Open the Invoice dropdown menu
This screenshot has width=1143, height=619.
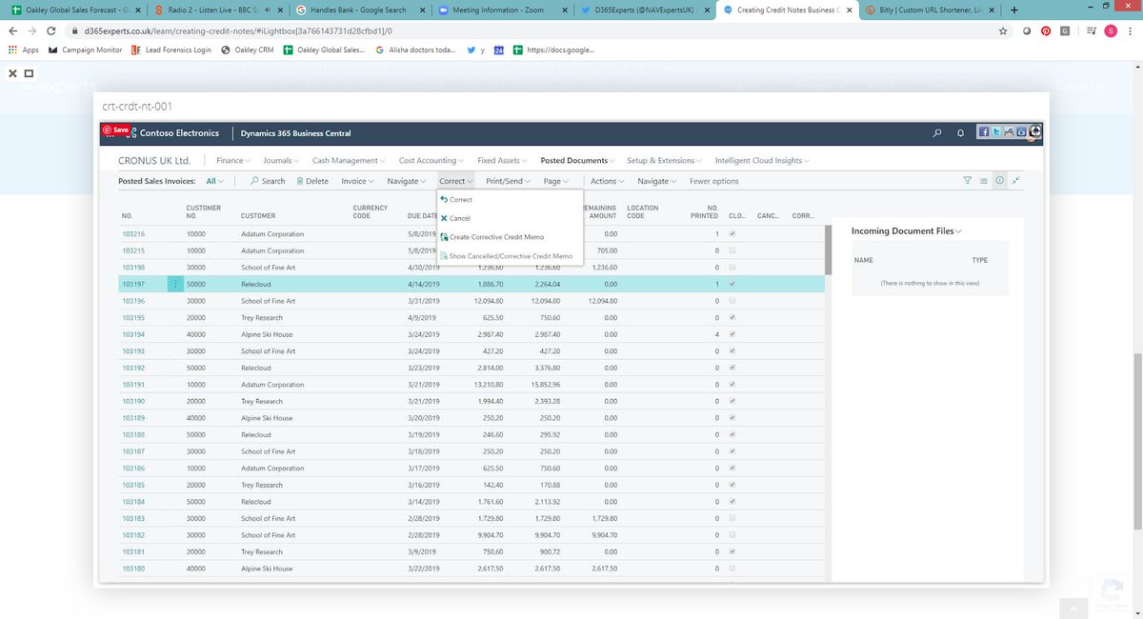pyautogui.click(x=356, y=180)
